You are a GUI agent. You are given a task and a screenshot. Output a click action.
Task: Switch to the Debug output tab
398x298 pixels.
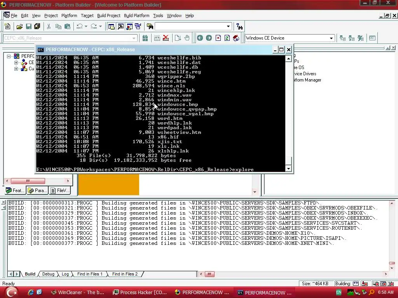pos(48,274)
